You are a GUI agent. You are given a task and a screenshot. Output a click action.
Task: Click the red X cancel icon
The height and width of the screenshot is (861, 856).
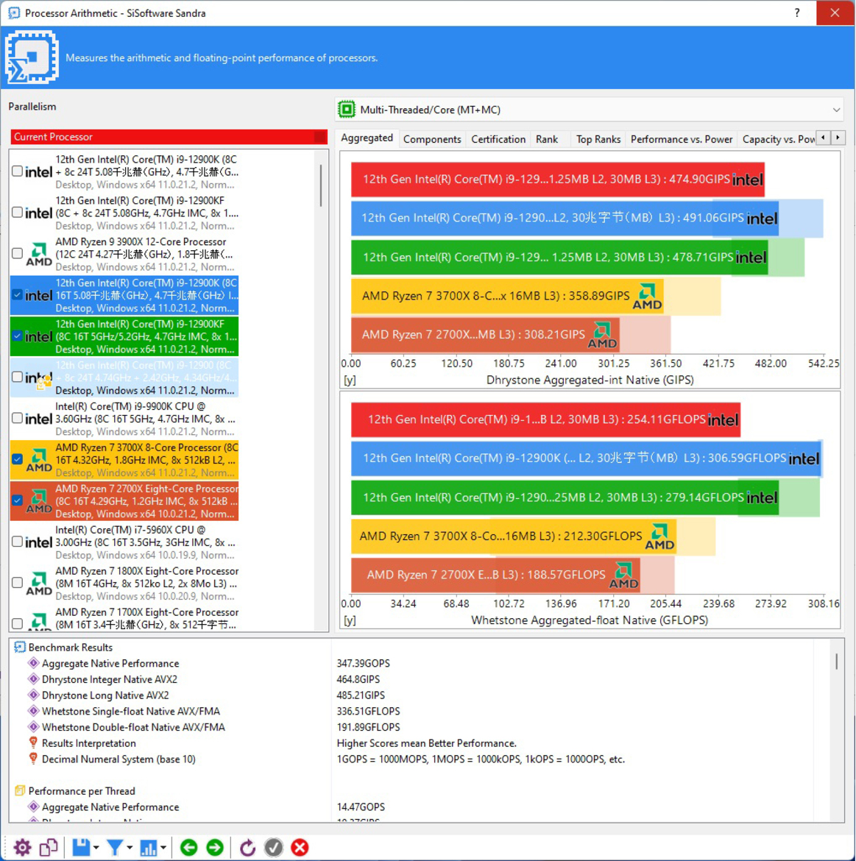[300, 847]
